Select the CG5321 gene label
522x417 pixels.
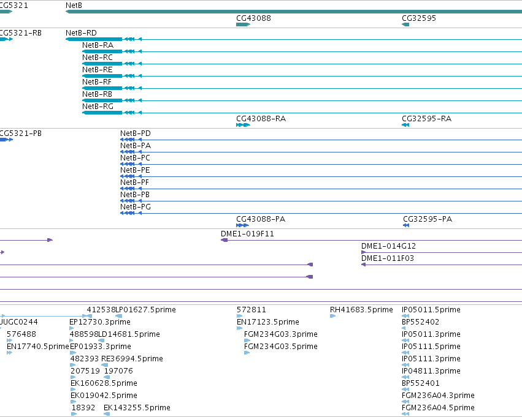tap(13, 6)
